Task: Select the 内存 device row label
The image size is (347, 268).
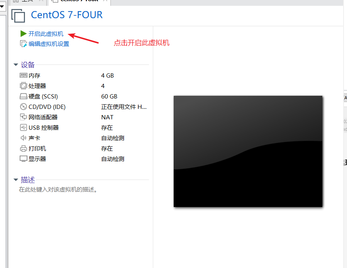Action: (x=34, y=76)
